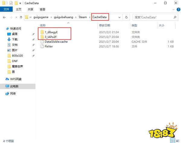This screenshot has width=181, height=143.
Task: Switch to the 主页 ribbon tab
Action: [18, 9]
